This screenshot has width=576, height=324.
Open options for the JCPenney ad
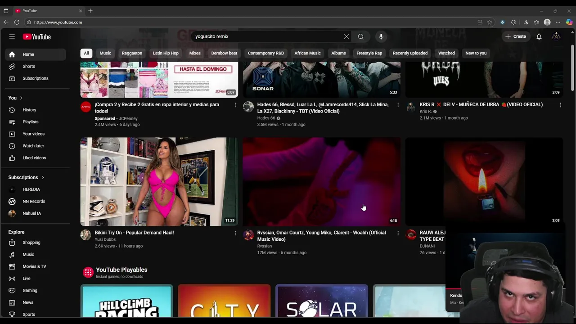pos(235,105)
